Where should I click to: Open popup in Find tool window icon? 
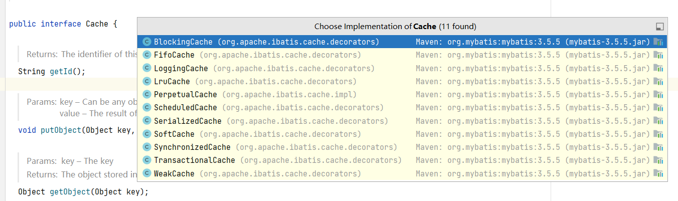click(x=659, y=27)
